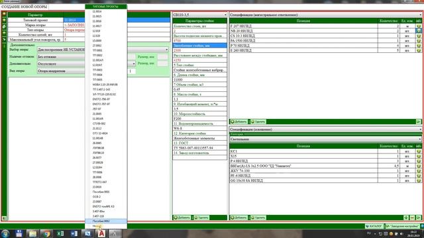Open info icon for Х15 row
424x238 pixels.
(419, 156)
